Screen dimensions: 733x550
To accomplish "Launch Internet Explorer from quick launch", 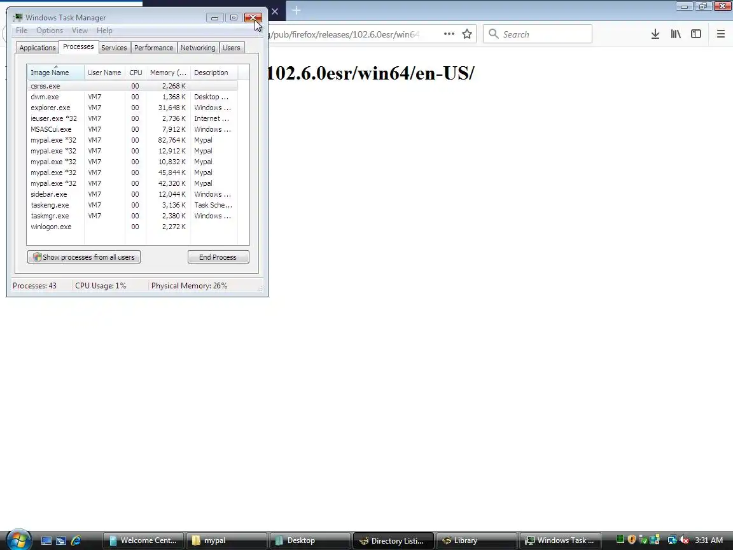I will pyautogui.click(x=75, y=540).
